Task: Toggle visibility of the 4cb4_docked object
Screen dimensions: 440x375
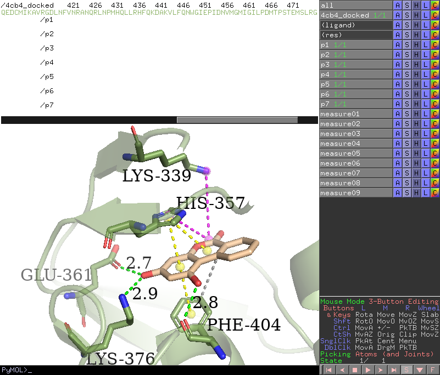Action: tap(355, 15)
